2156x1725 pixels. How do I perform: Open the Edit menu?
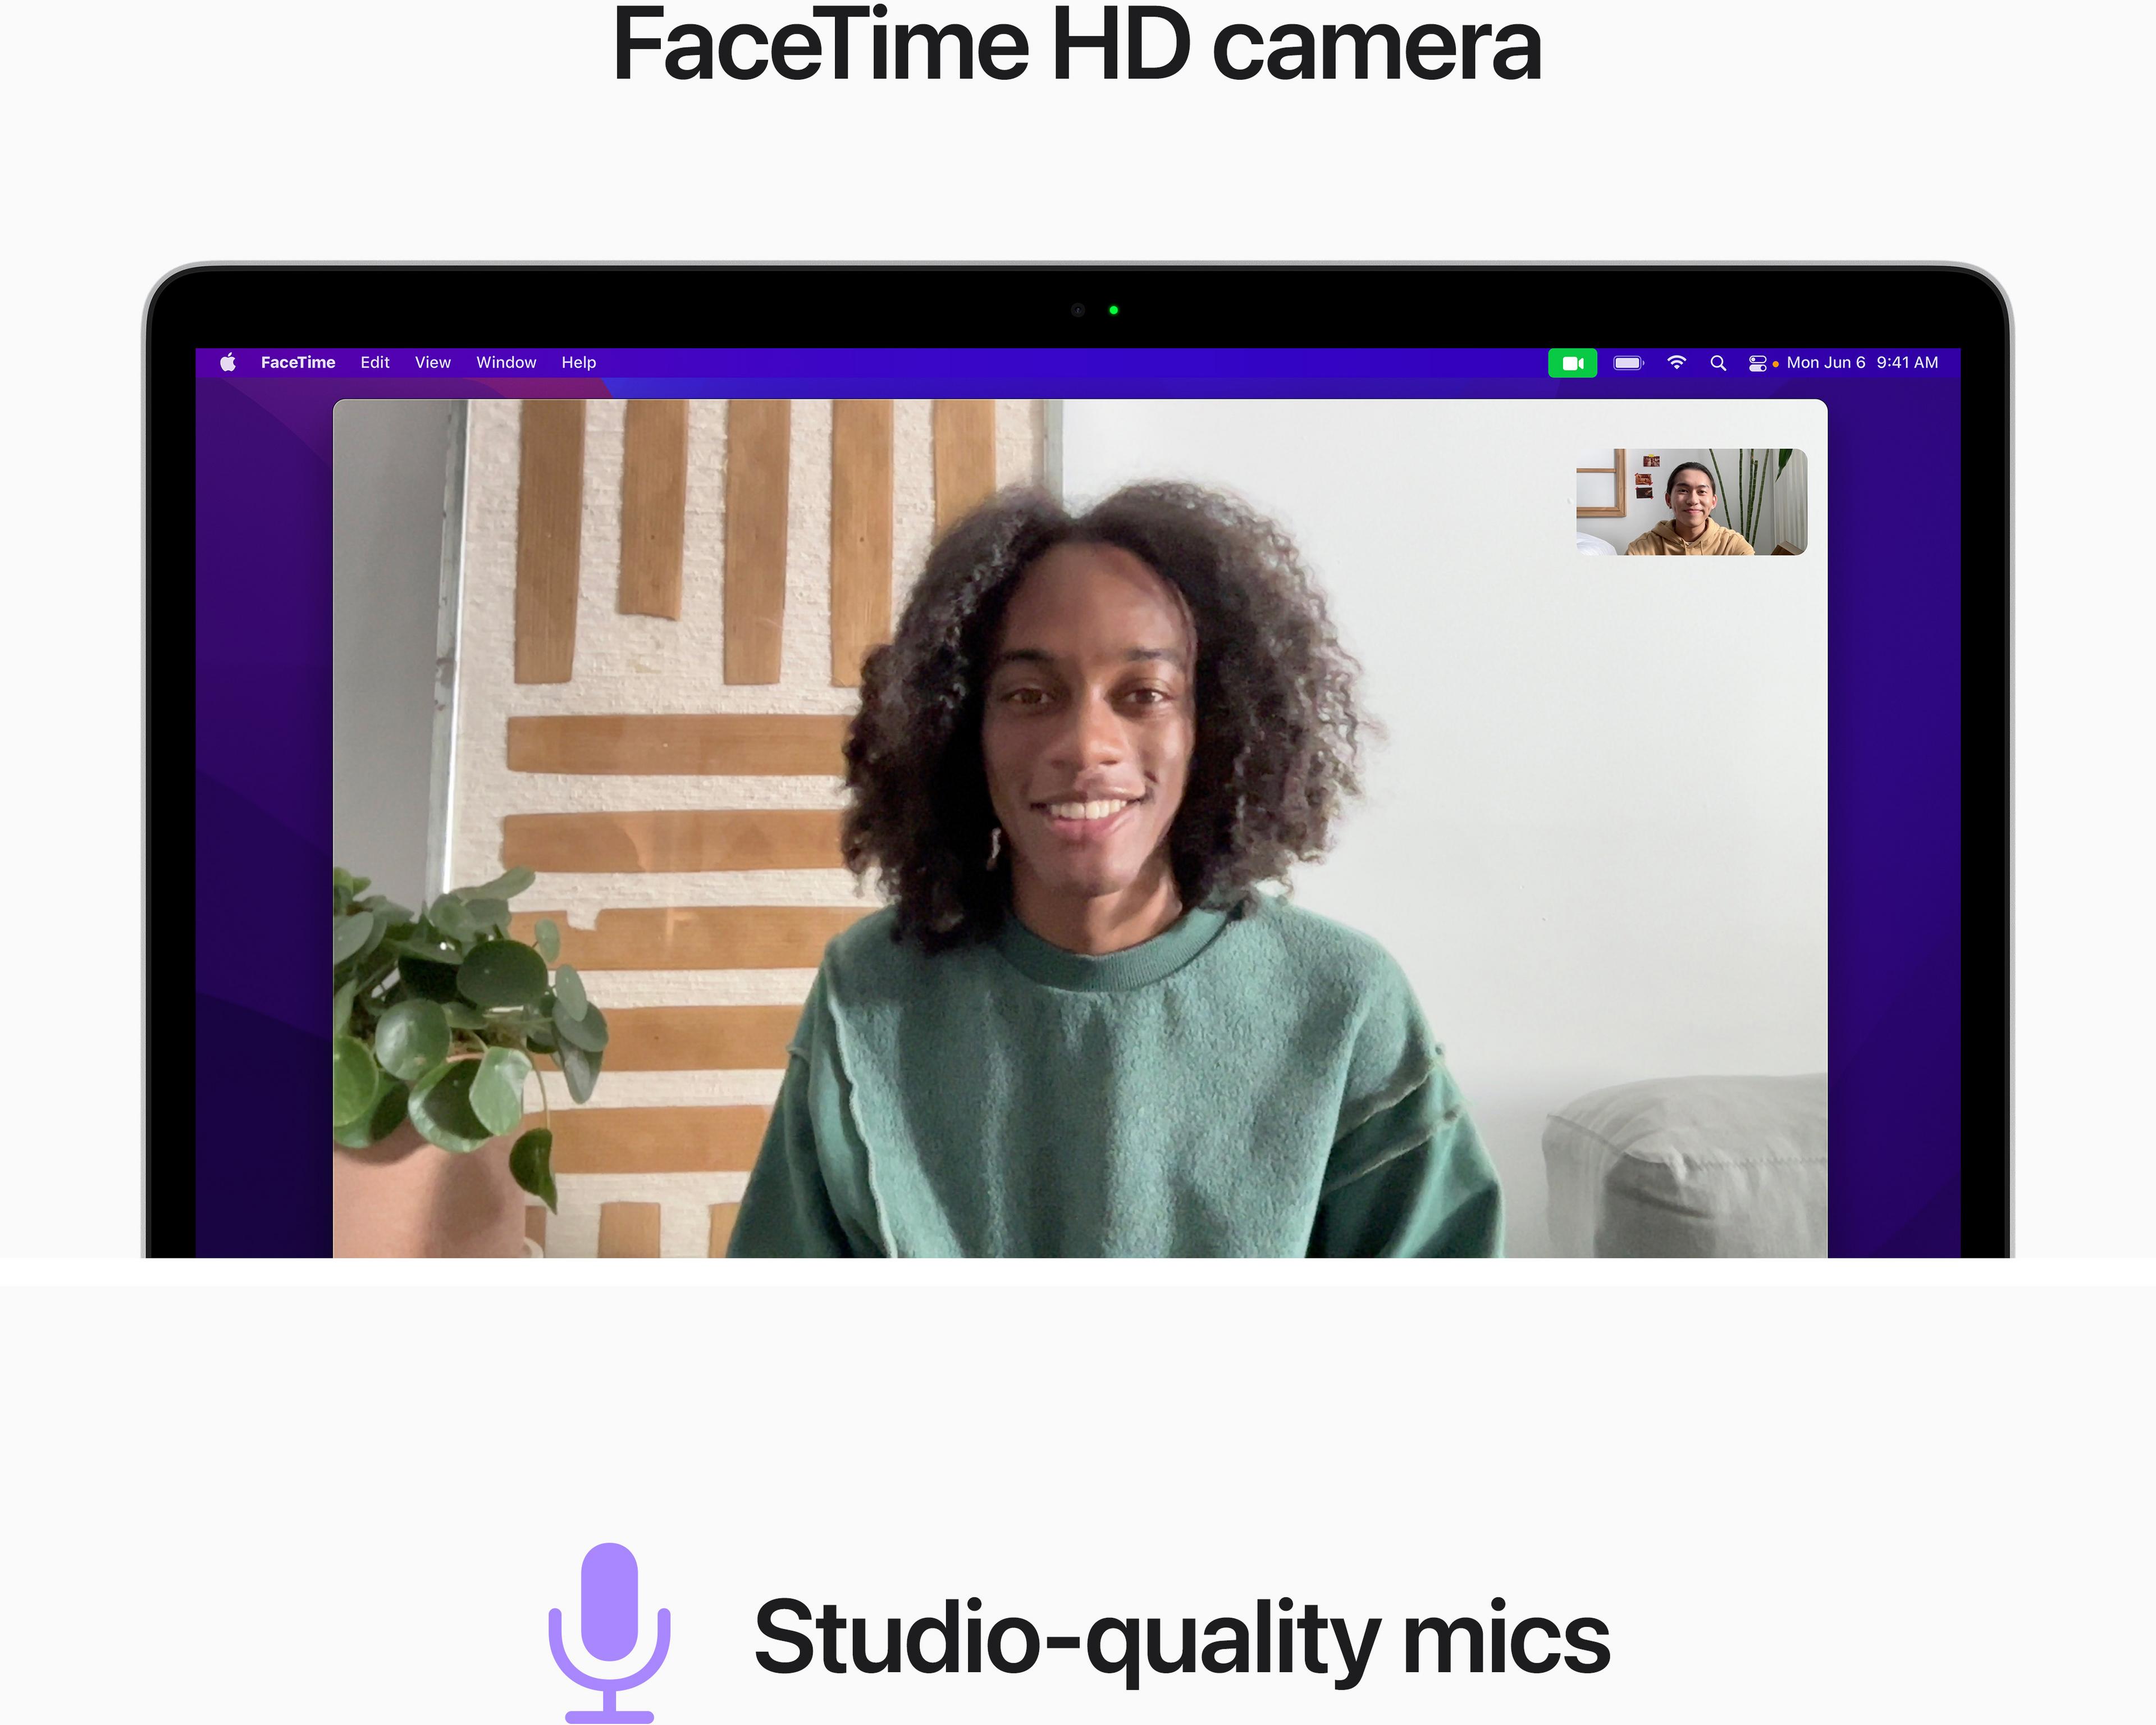click(x=375, y=362)
